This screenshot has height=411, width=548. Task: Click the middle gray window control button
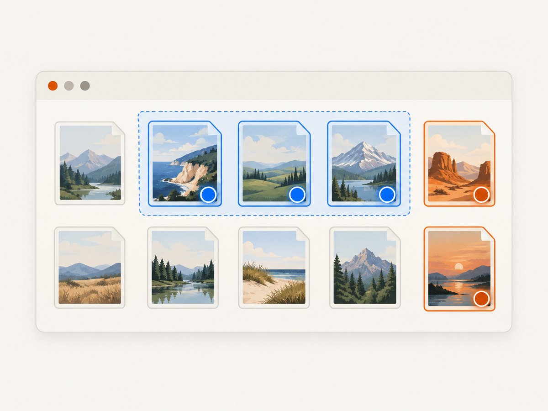69,86
